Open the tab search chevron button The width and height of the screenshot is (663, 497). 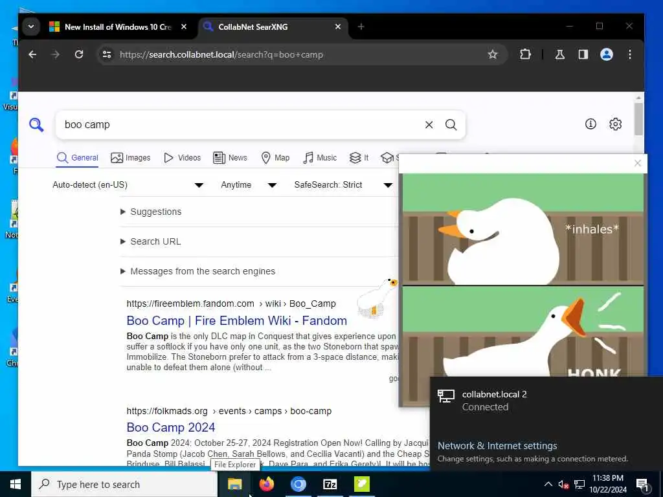pos(31,27)
